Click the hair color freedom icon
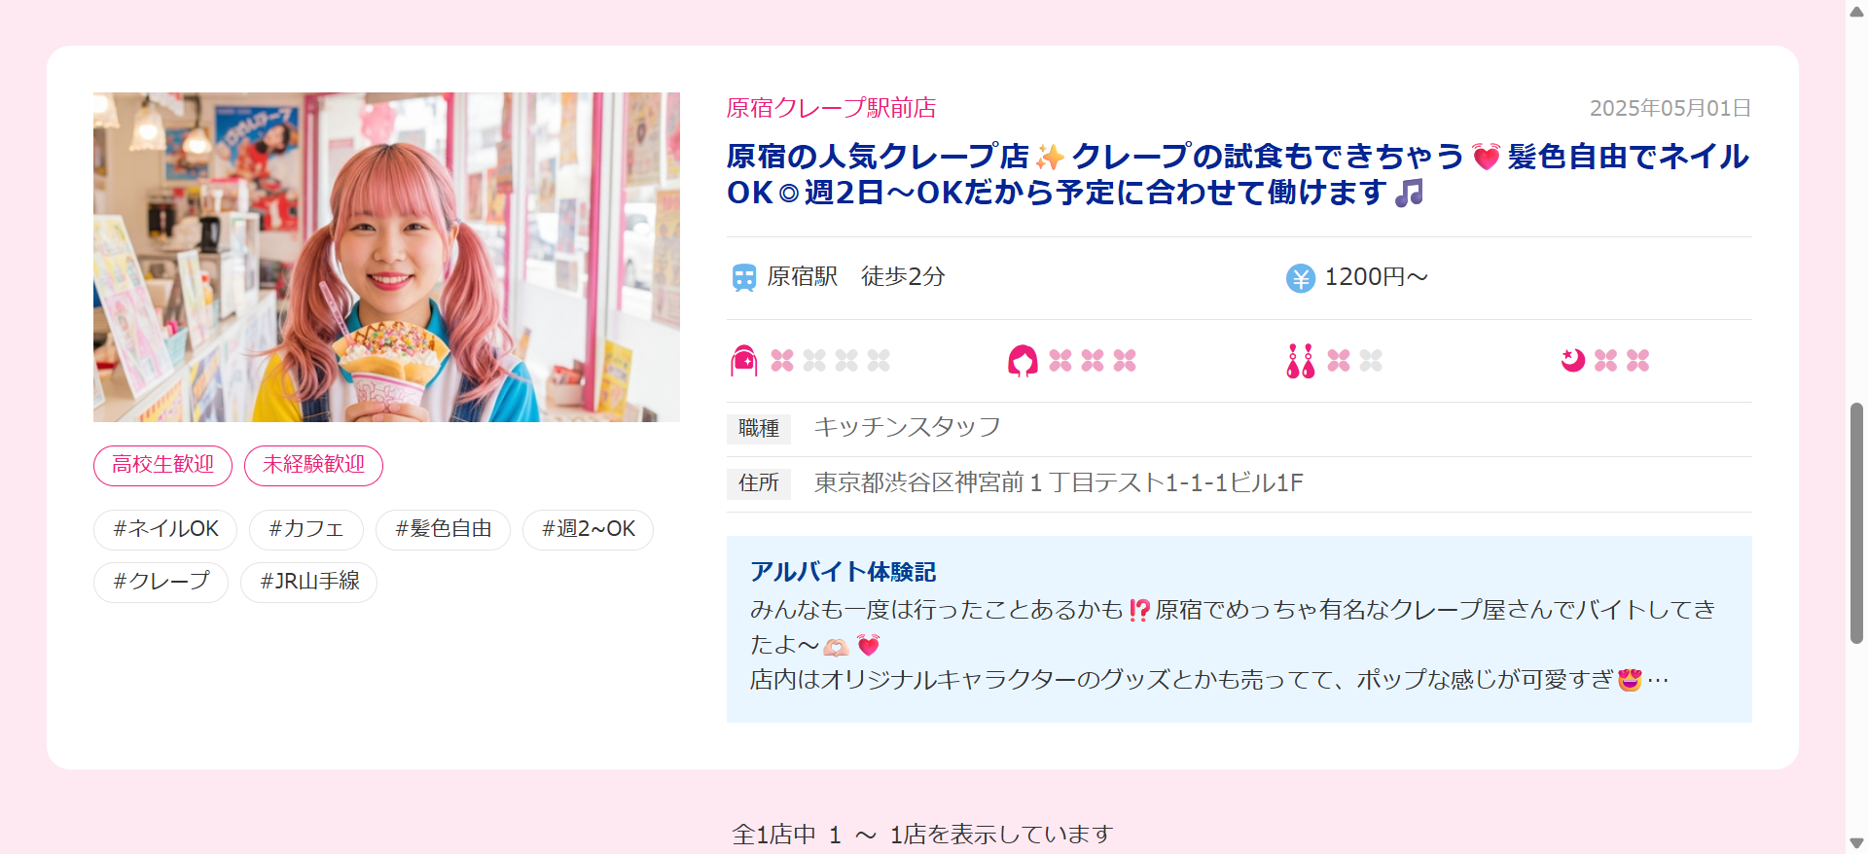 pyautogui.click(x=1023, y=361)
